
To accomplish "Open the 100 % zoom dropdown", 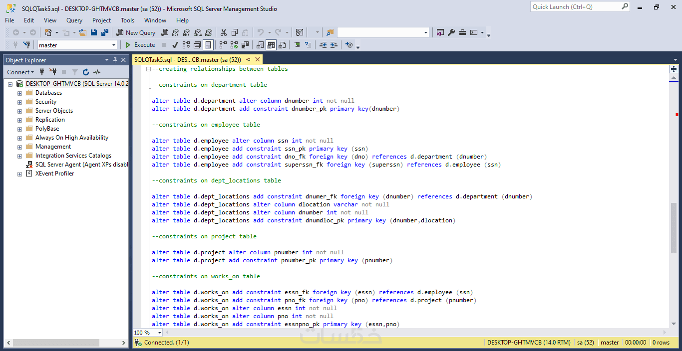I will [160, 333].
